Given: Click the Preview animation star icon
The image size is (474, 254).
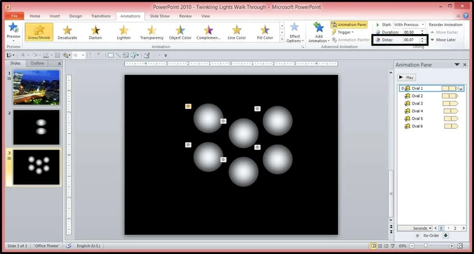Looking at the screenshot, I should [x=13, y=28].
